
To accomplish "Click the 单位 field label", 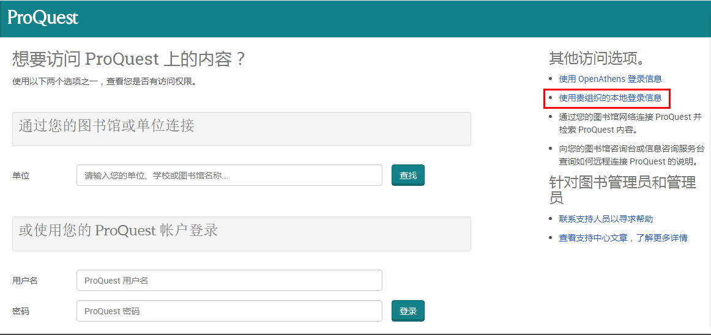I will (x=21, y=176).
